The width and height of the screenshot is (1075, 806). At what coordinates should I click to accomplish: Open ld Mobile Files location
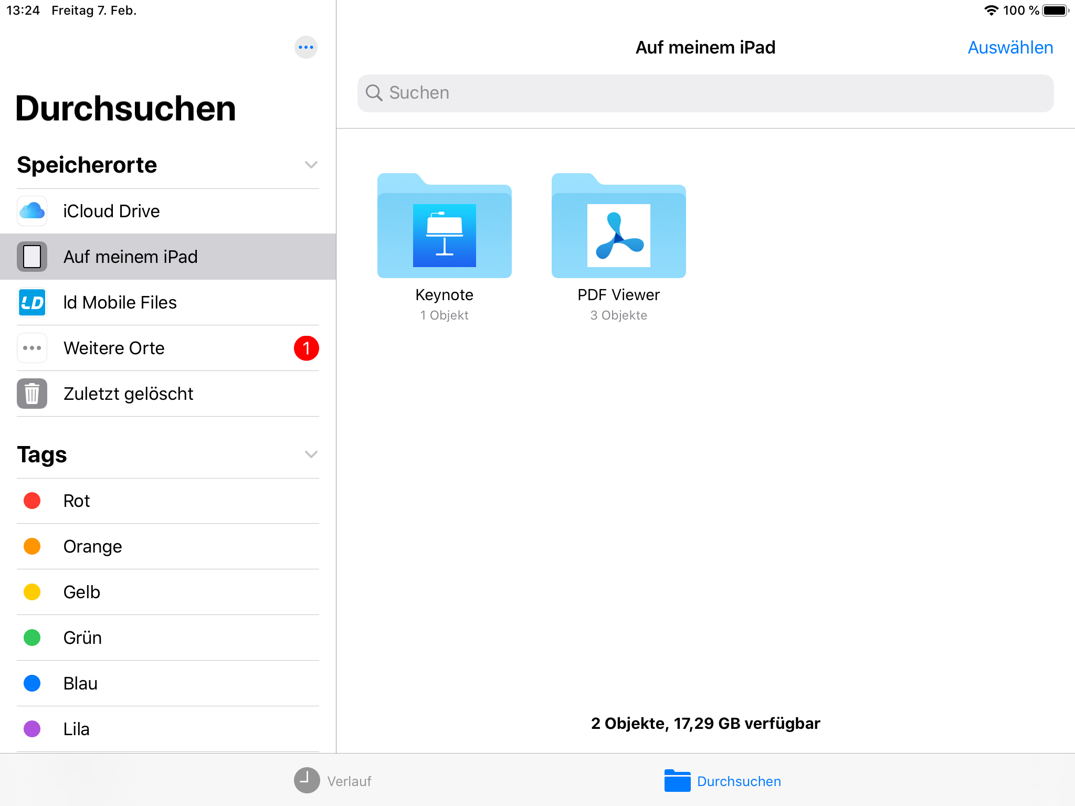(x=168, y=302)
